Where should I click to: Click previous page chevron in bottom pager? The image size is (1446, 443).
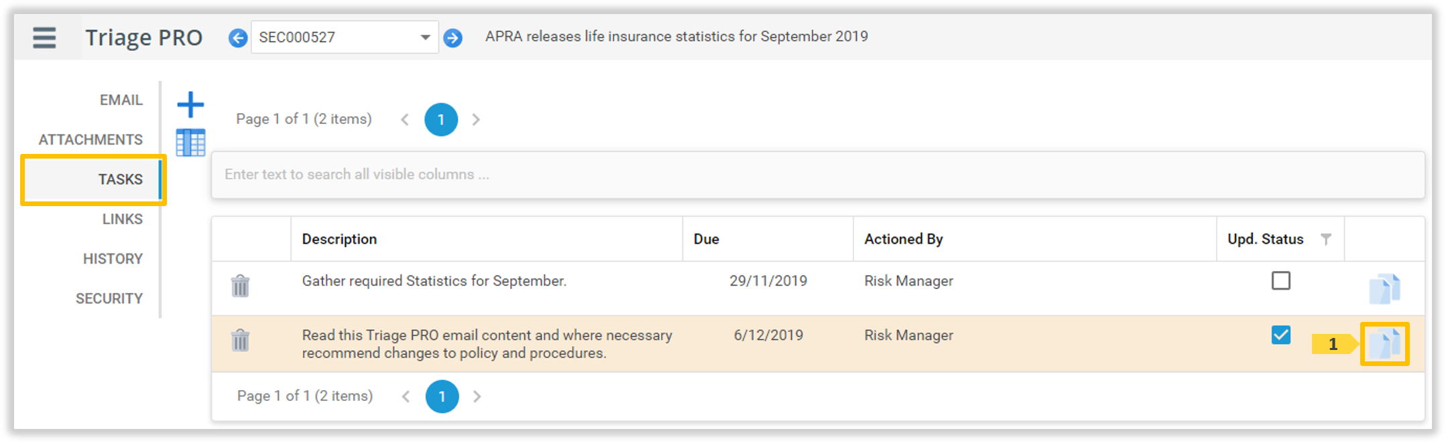click(x=406, y=396)
